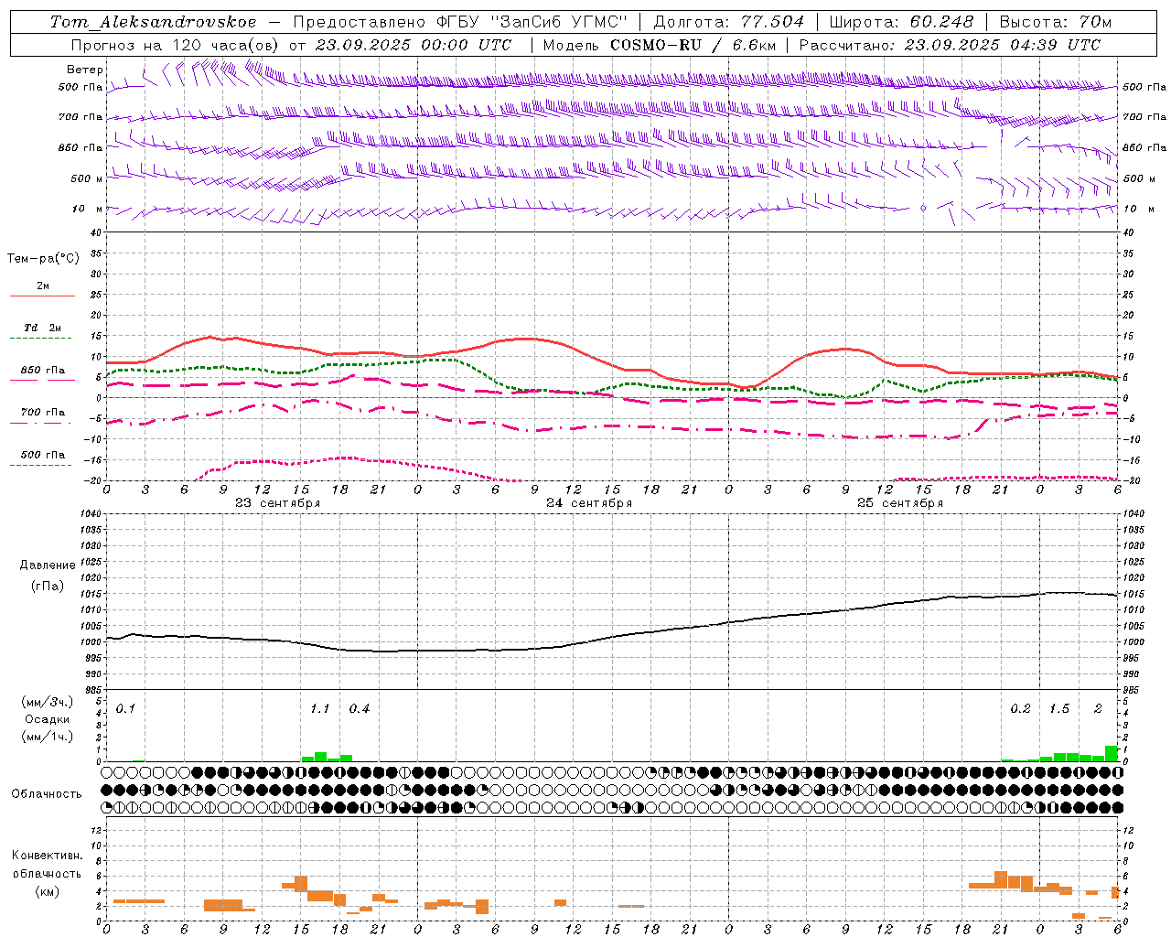Click the '1040' top value on left pressure axis

click(89, 514)
